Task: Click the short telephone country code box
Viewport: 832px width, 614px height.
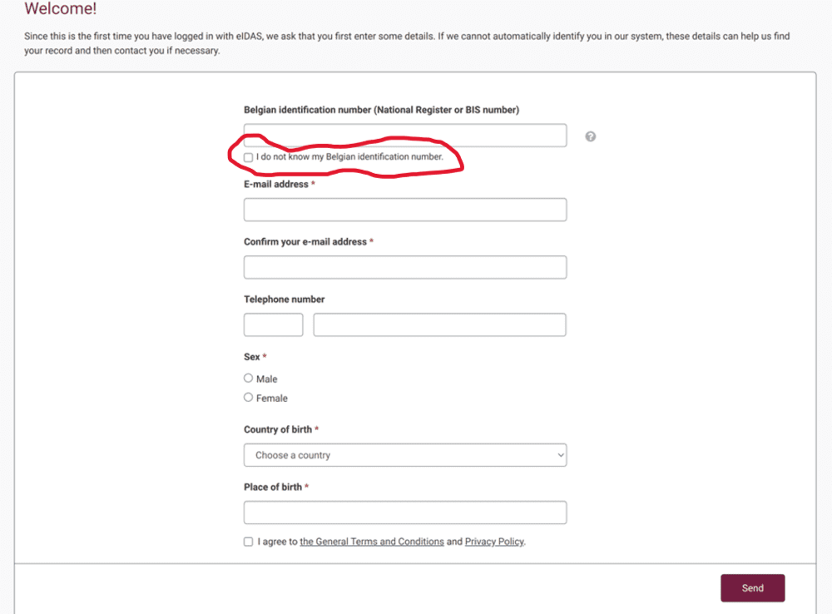Action: [x=273, y=324]
